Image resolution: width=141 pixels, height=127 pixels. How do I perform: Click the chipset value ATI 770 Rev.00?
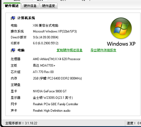point(43,72)
